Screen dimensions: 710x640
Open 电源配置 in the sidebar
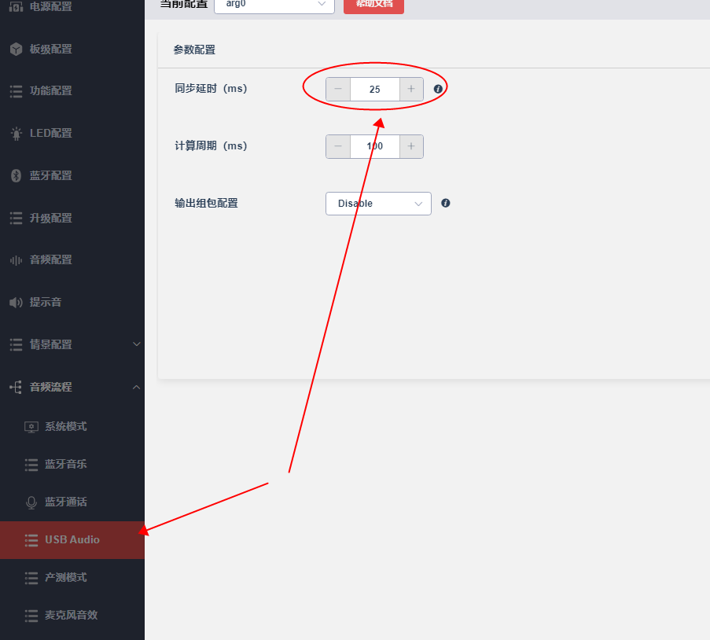tap(72, 7)
